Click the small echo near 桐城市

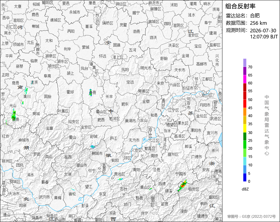(x=92, y=147)
